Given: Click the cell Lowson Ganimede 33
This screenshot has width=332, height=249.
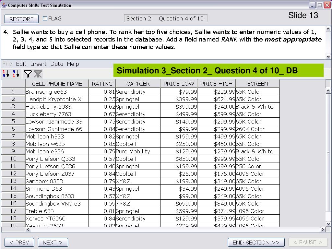Looking at the screenshot, I should tap(57, 122).
